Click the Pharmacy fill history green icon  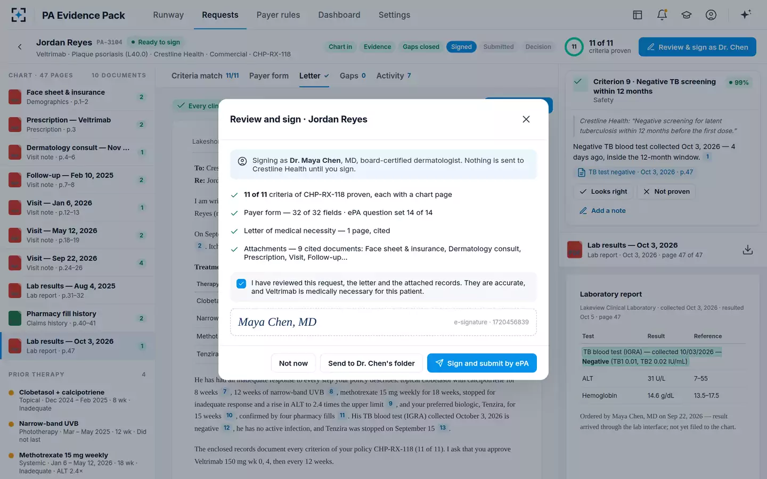pos(15,318)
